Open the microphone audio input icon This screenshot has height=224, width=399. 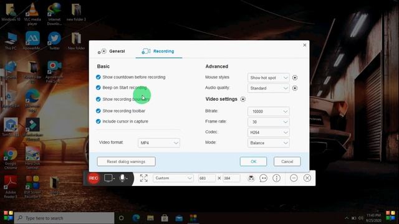(123, 178)
